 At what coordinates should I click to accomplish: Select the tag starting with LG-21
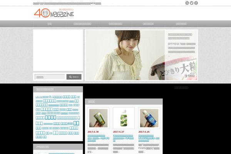point(42,97)
